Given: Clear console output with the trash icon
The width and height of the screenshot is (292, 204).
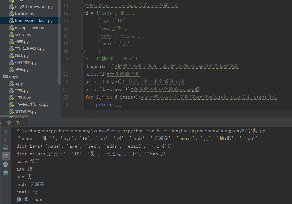Looking at the screenshot, I should (6, 173).
